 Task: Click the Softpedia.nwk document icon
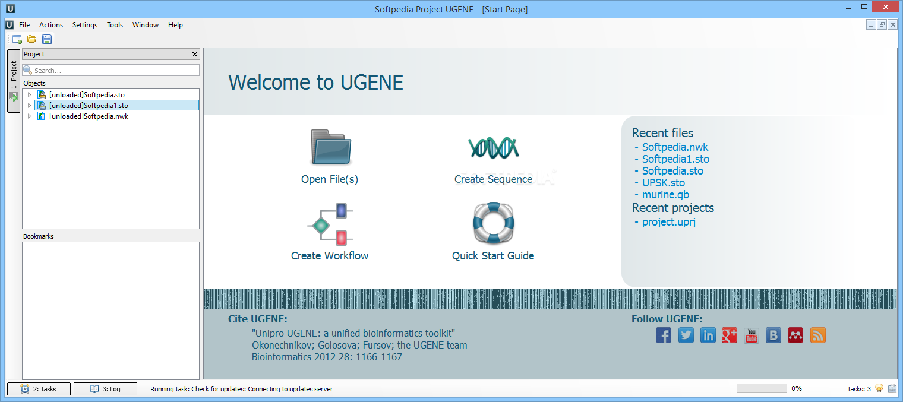[42, 116]
